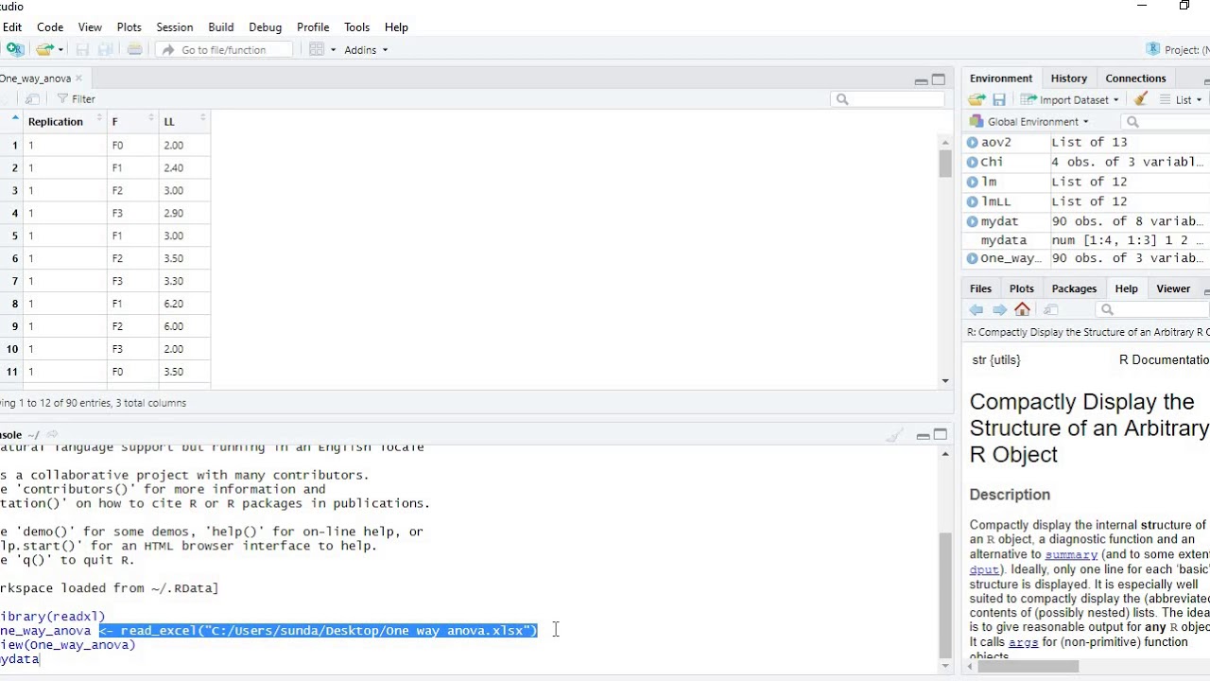1210x681 pixels.
Task: Switch to the Packages tab
Action: [x=1074, y=288]
